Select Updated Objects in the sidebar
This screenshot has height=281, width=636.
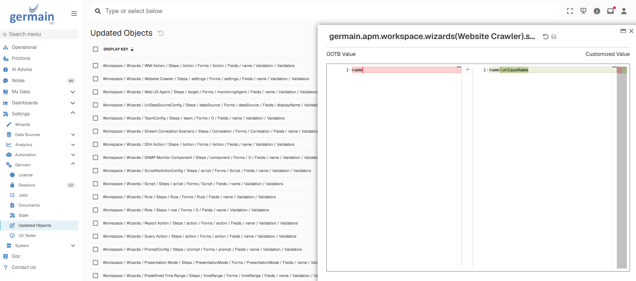point(39,225)
